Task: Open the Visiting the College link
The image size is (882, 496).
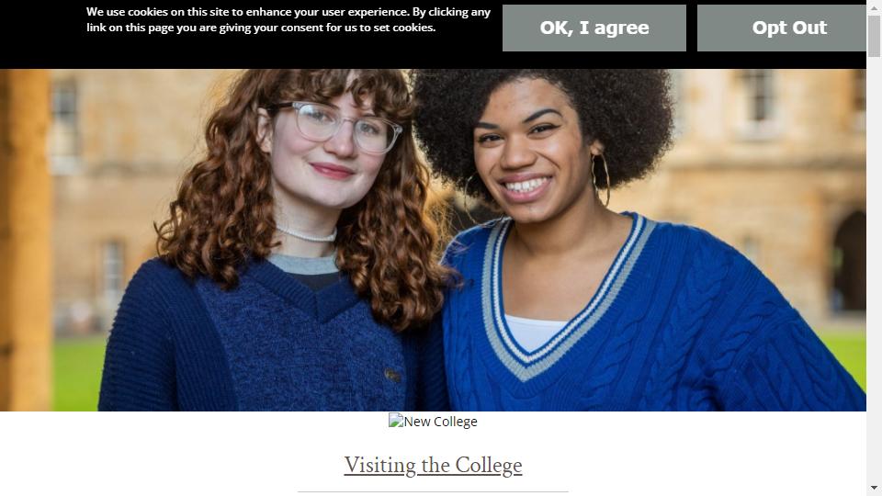Action: point(433,466)
